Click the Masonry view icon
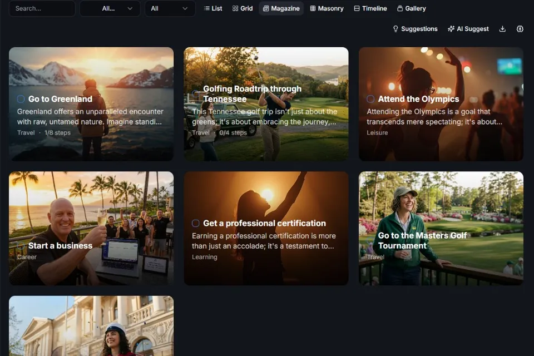Image resolution: width=534 pixels, height=356 pixels. tap(313, 8)
